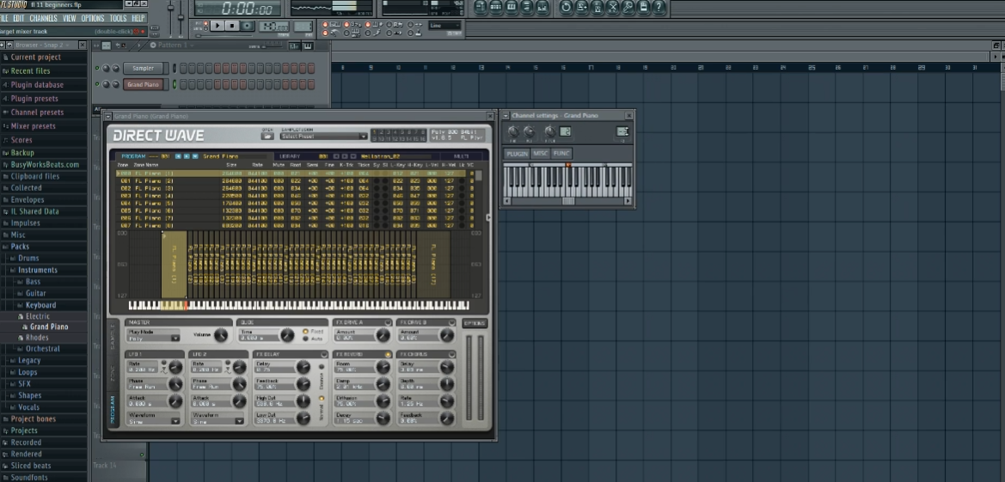
Task: Select Grand Piano preset in browser
Action: 49,326
